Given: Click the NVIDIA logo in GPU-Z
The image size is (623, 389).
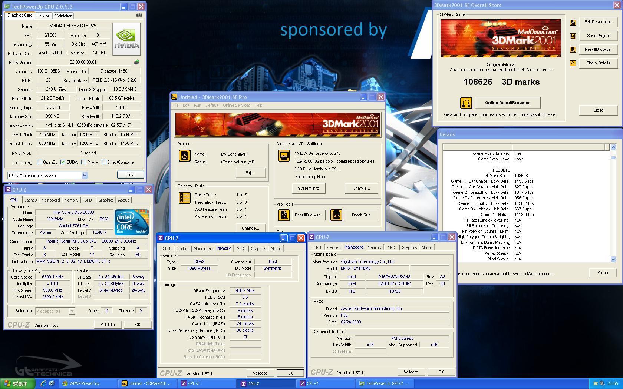Looking at the screenshot, I should point(126,39).
